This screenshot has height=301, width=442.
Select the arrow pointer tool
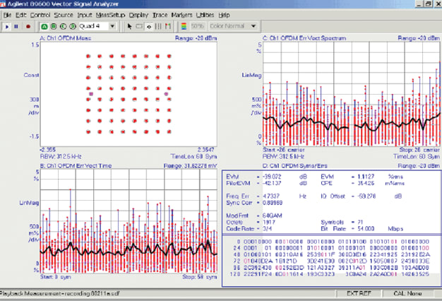pyautogui.click(x=129, y=27)
